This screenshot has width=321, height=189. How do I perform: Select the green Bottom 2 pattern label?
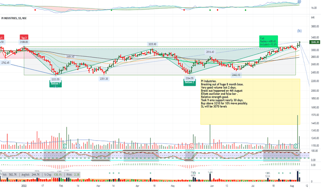point(189,82)
